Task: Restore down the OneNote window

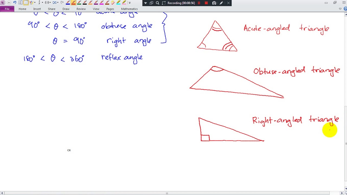Action: point(335,3)
